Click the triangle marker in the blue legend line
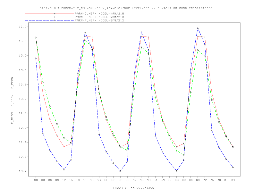This screenshot has width=254, height=196. pos(55,20)
